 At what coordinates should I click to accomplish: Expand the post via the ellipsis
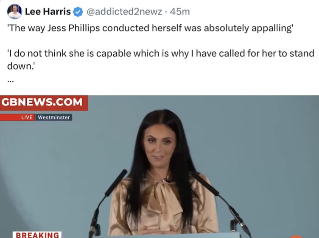point(10,81)
